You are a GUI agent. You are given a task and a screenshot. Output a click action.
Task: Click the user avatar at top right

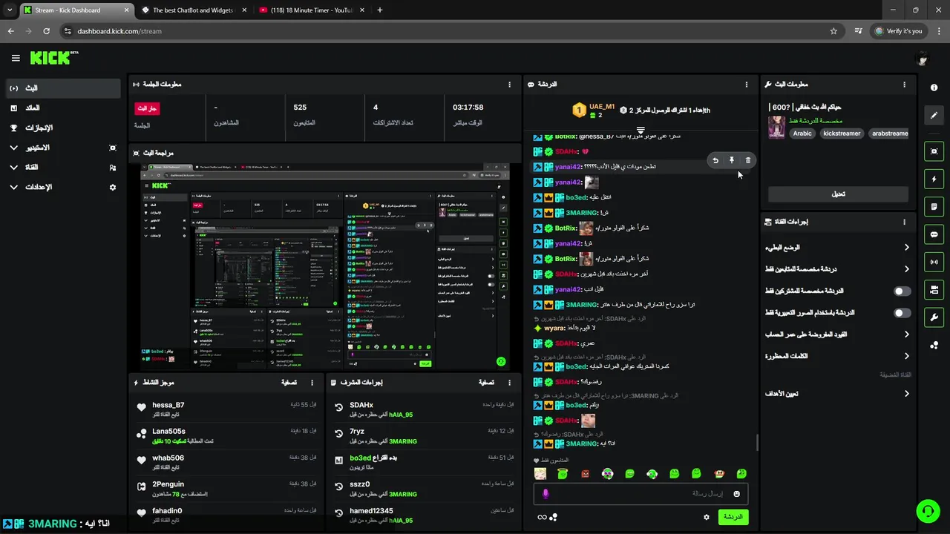click(x=923, y=59)
